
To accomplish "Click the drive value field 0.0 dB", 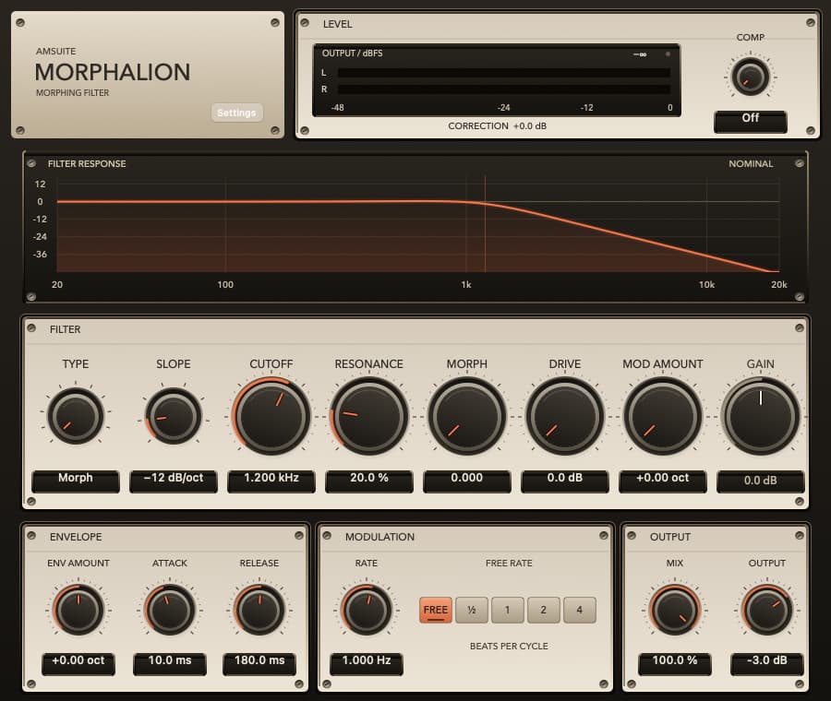I will point(565,481).
